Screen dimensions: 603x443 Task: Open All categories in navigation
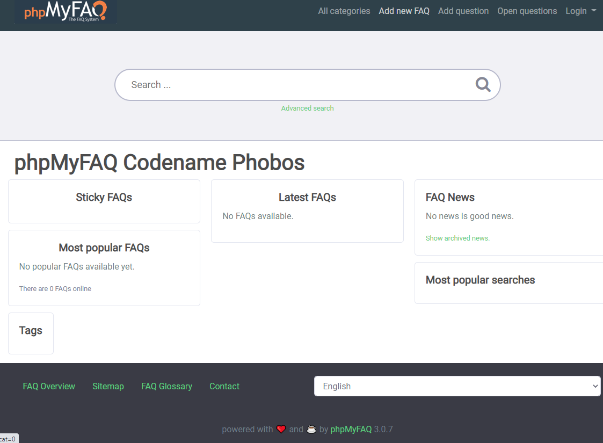pyautogui.click(x=344, y=11)
